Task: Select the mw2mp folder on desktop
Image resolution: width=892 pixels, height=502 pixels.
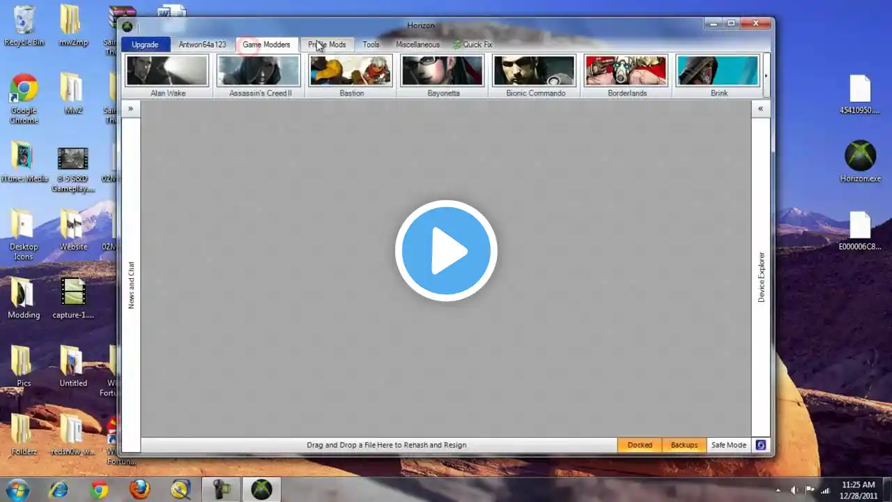Action: [x=72, y=26]
